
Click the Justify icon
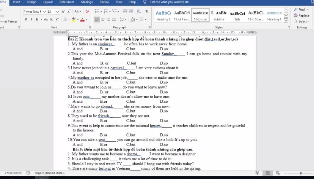point(114,19)
